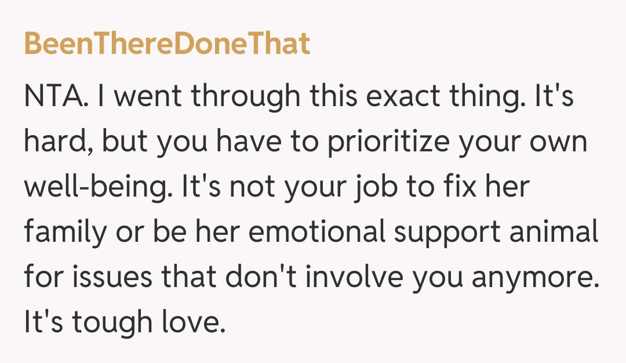Click the word "emotional" in the comment
Viewport: 626px width, 363px height.
(314, 233)
